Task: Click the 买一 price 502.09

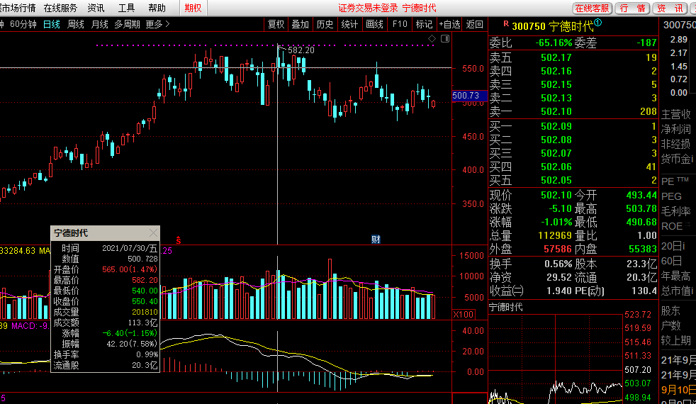Action: pos(556,127)
